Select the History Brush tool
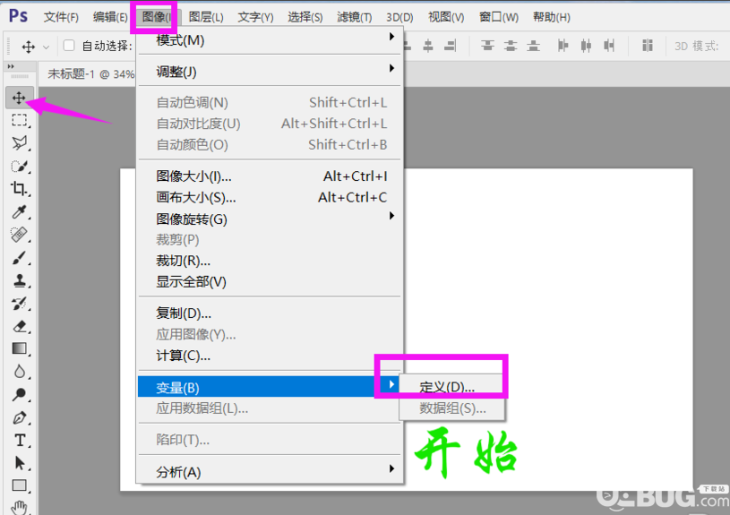This screenshot has height=515, width=730. [19, 303]
